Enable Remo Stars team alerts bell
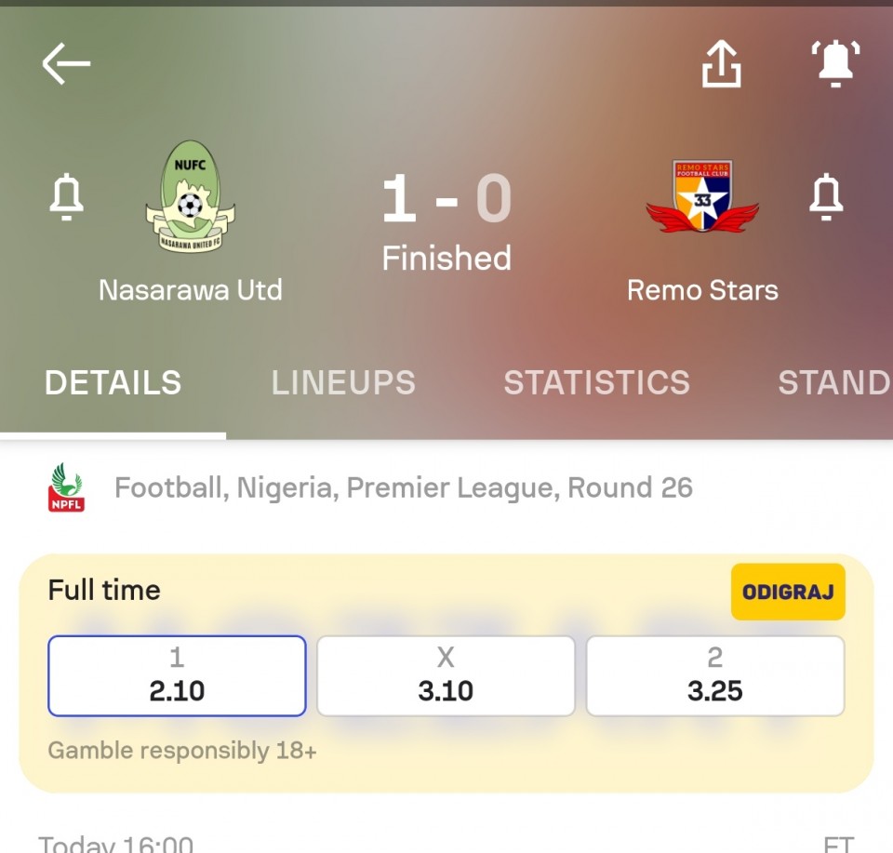 click(x=826, y=196)
